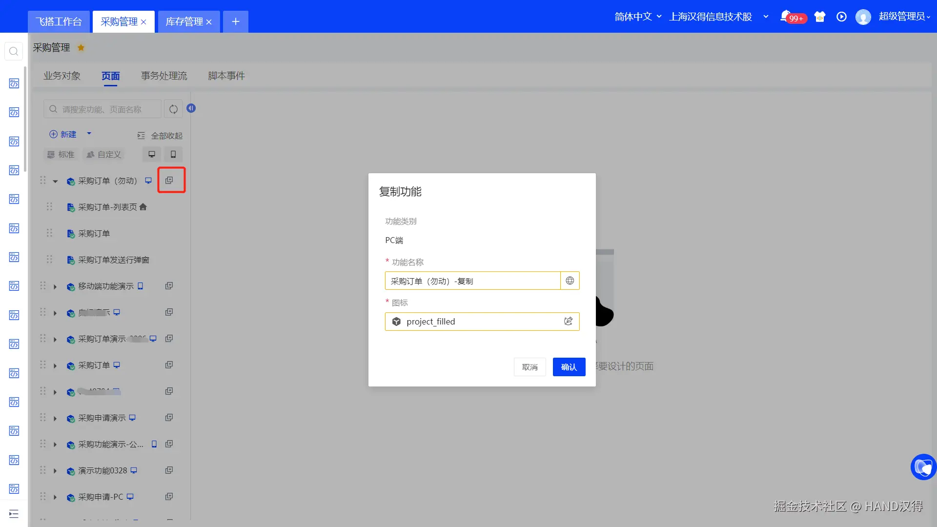Click the edit icon in 图标 field
937x527 pixels.
coord(568,321)
